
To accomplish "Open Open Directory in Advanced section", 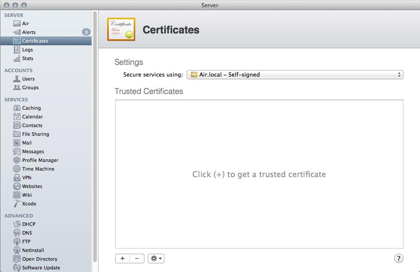I will click(40, 259).
